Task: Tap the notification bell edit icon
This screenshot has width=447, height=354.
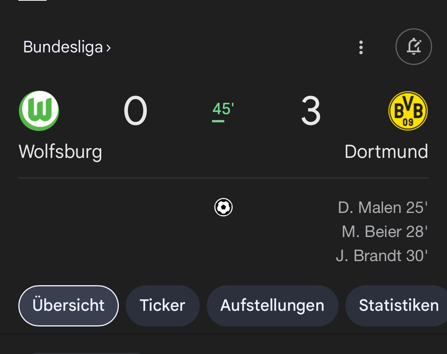Action: coord(414,47)
